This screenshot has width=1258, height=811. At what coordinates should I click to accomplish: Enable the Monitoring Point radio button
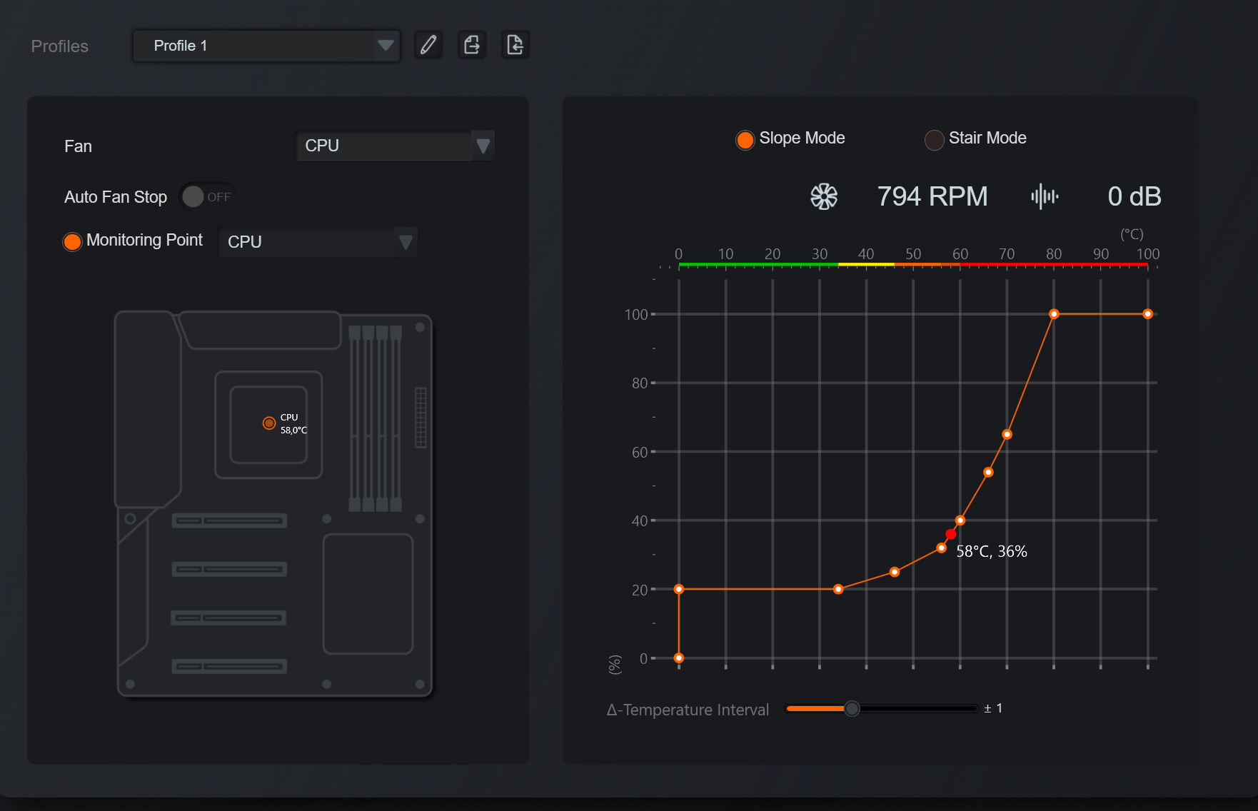(72, 242)
